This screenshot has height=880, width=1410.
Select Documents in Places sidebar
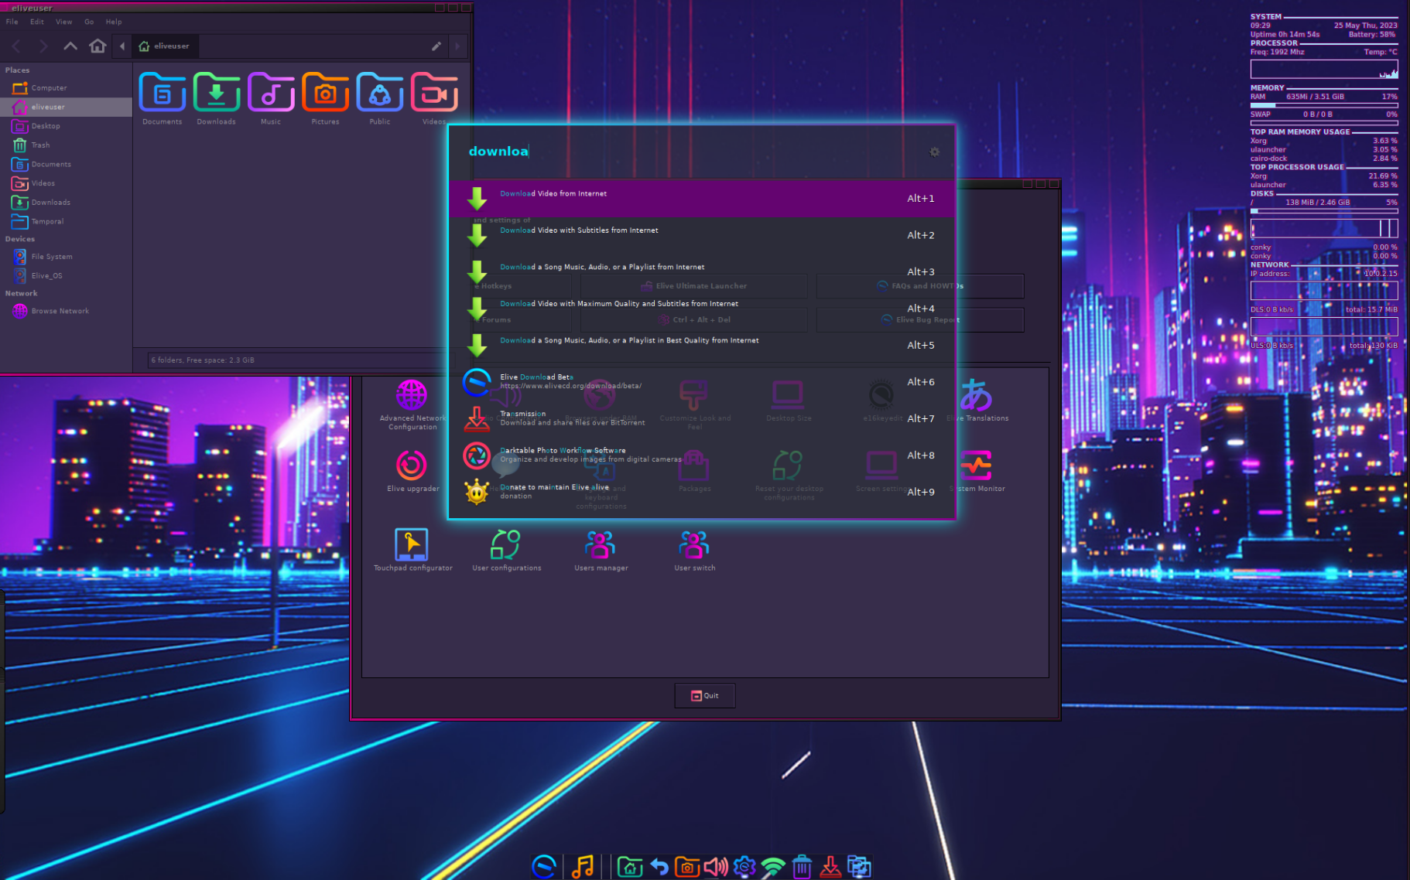(x=66, y=164)
